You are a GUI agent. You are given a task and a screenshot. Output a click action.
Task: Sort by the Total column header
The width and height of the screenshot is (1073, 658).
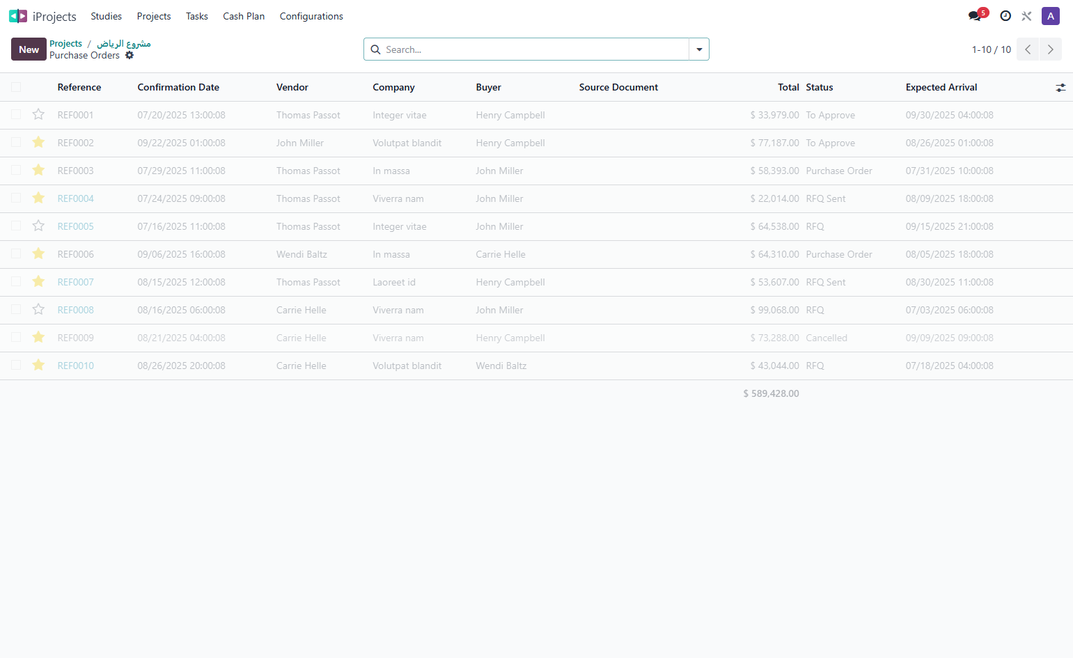788,87
